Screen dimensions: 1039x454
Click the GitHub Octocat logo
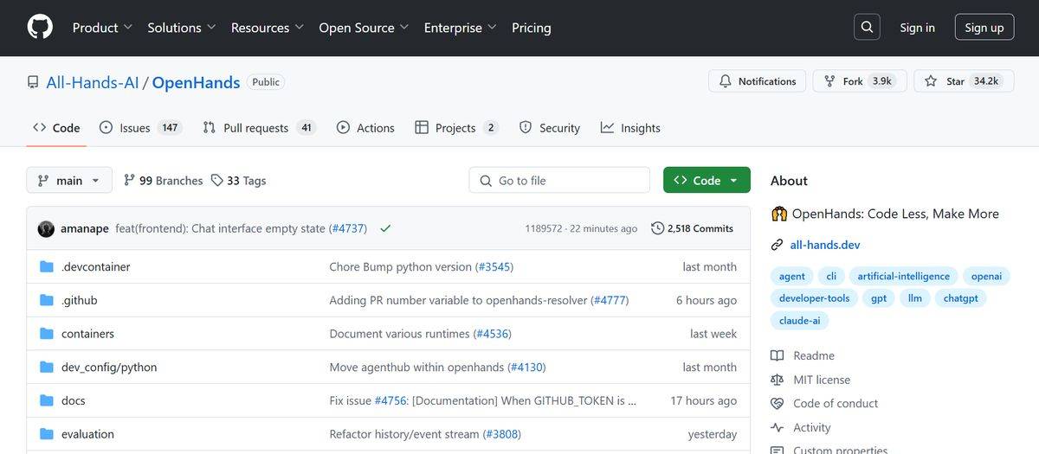(x=40, y=27)
